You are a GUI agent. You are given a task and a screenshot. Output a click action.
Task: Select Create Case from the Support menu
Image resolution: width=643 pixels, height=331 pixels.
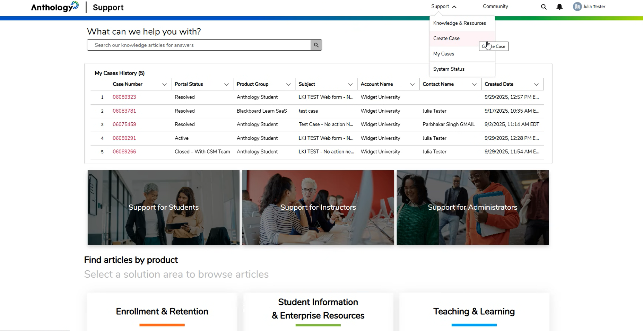pos(446,38)
